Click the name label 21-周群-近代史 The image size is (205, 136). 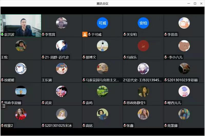pyautogui.click(x=57, y=57)
